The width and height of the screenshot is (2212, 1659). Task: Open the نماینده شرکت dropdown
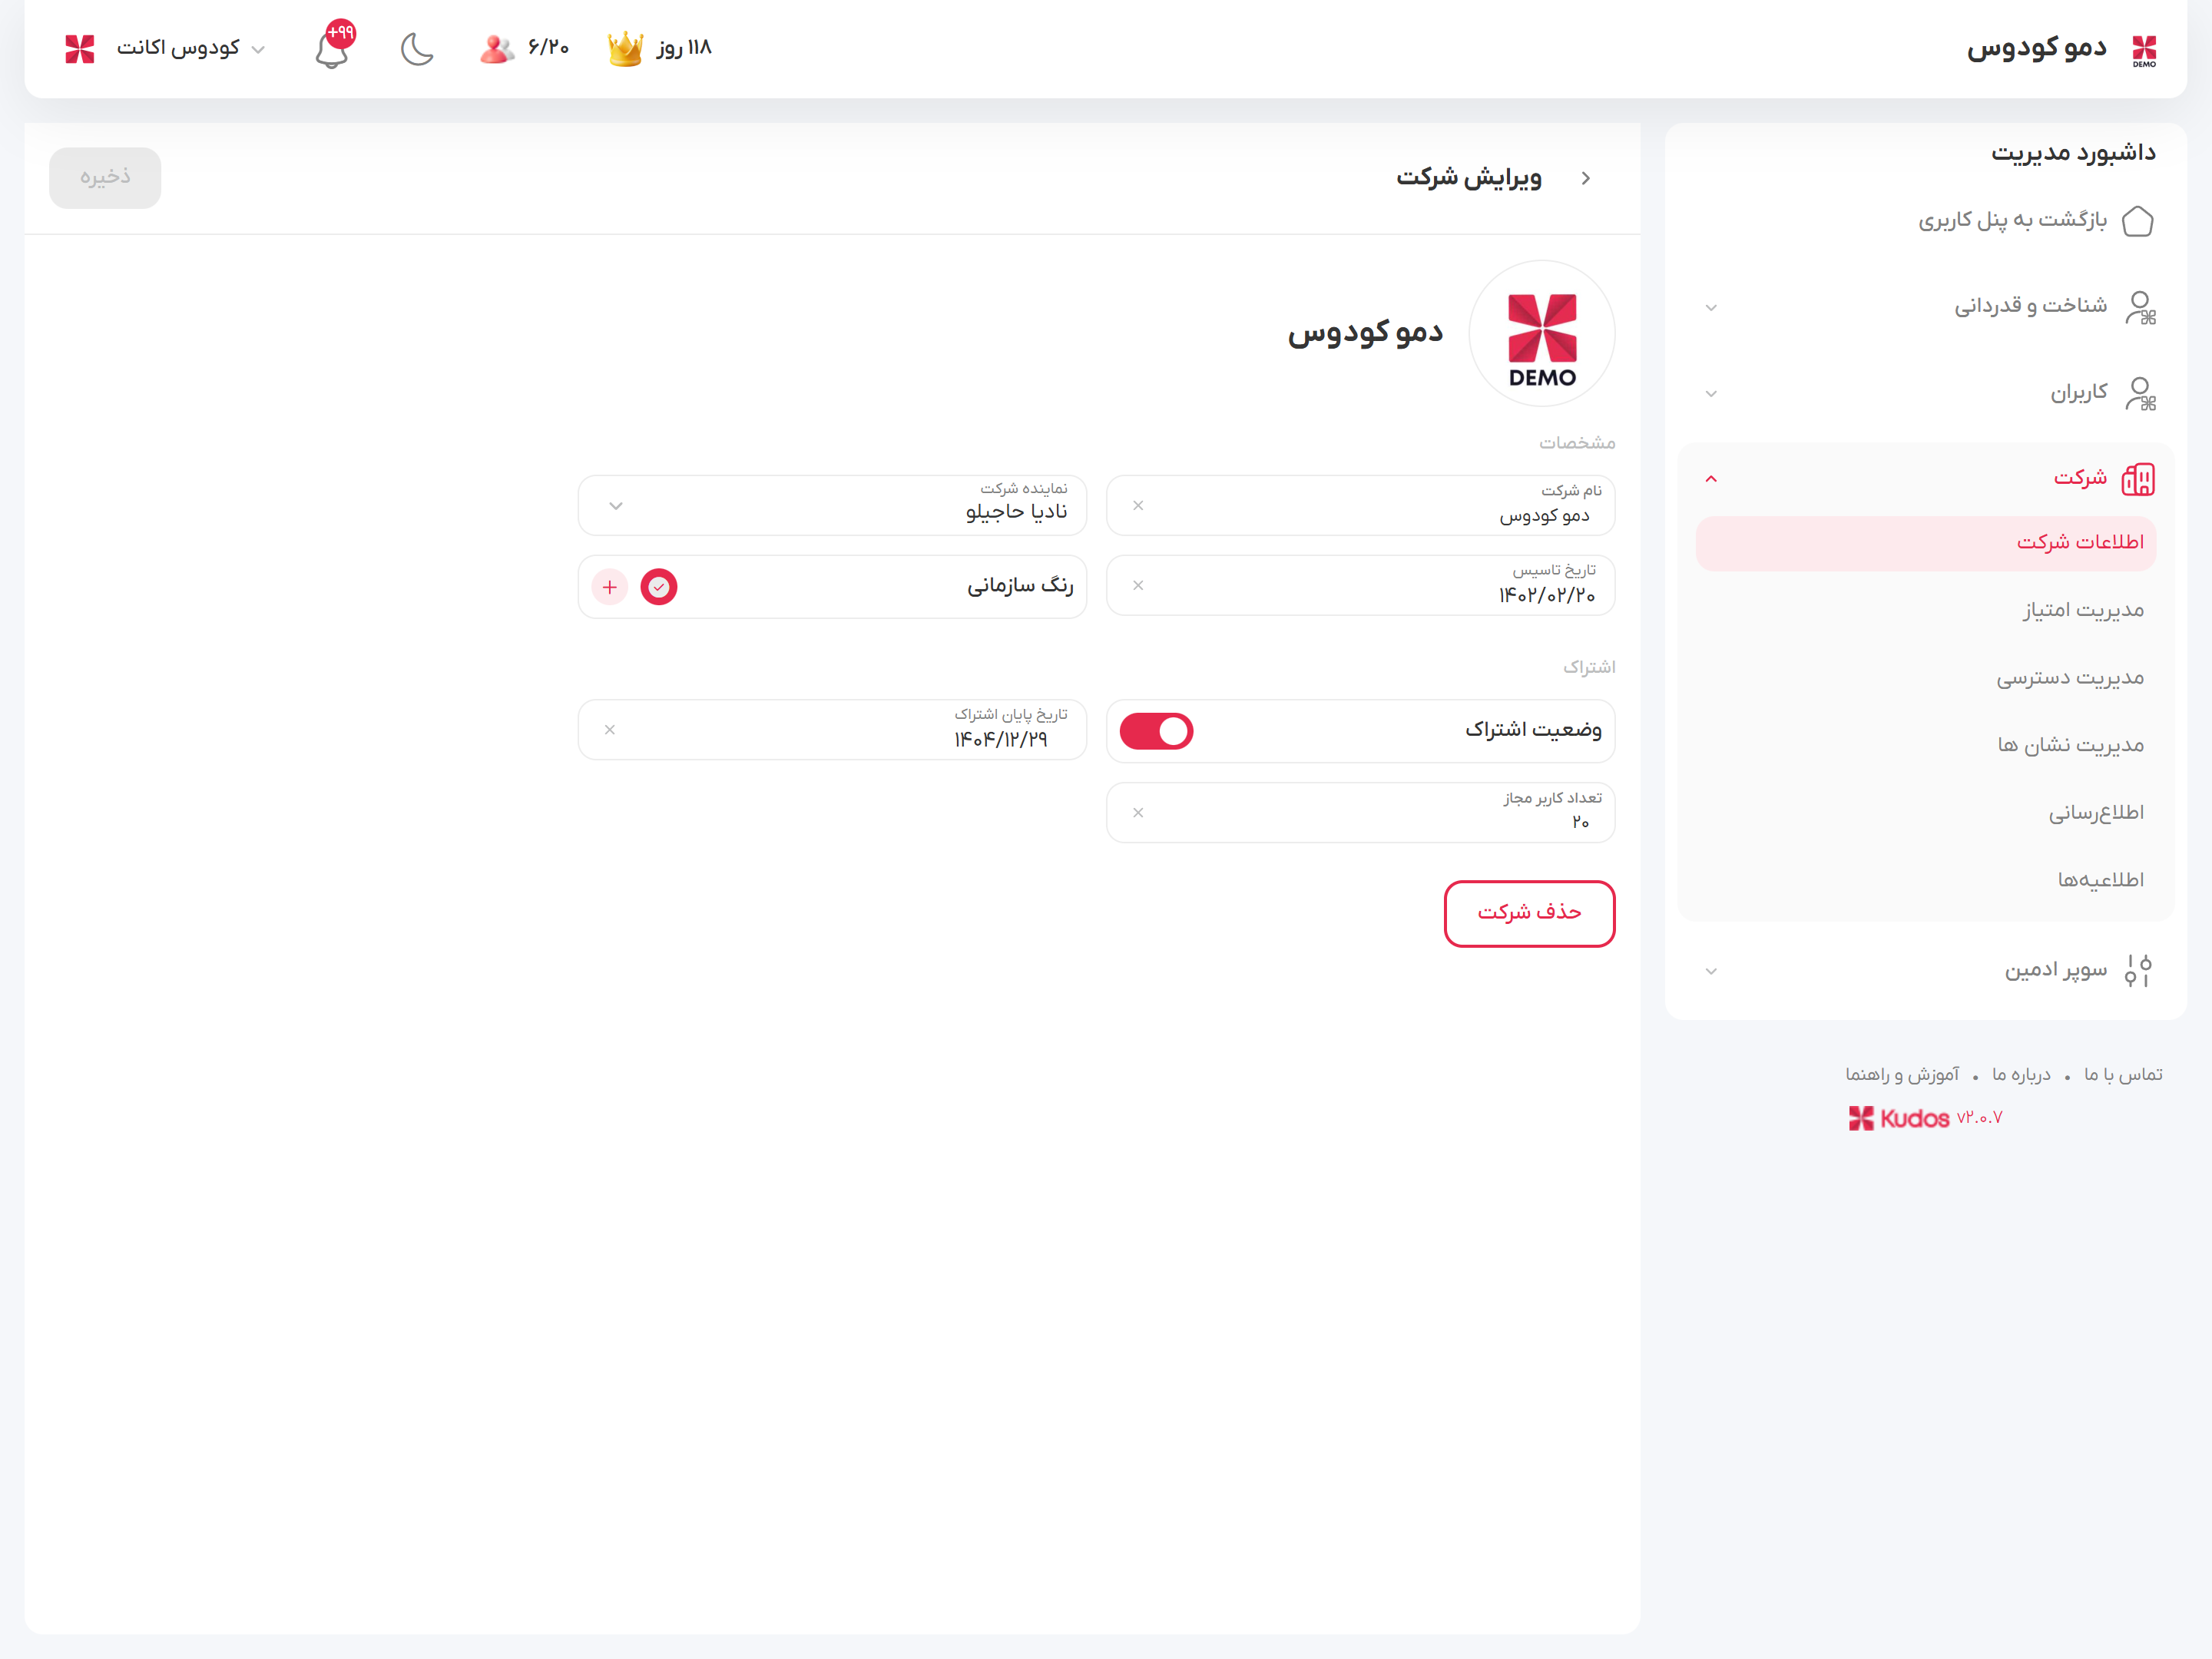click(x=617, y=506)
